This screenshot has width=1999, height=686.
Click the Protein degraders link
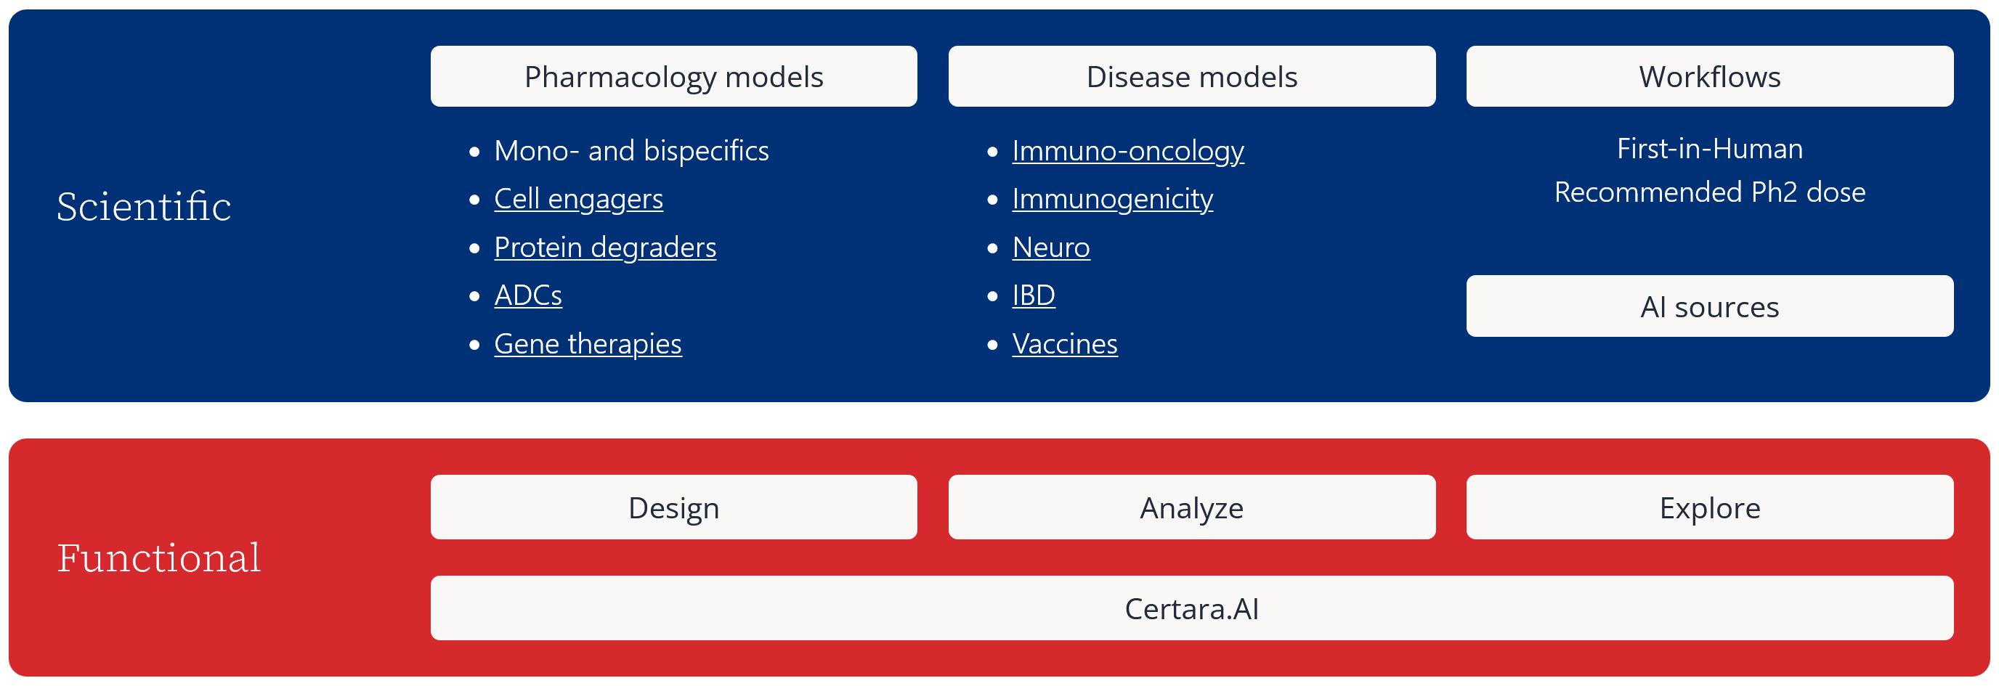tap(604, 248)
